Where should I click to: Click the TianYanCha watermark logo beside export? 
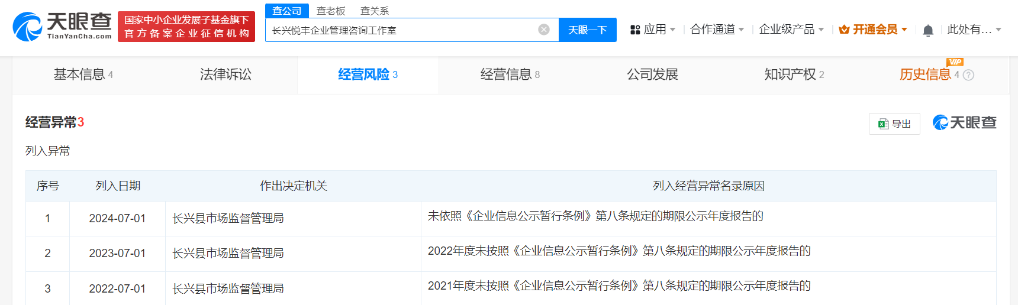tap(964, 122)
